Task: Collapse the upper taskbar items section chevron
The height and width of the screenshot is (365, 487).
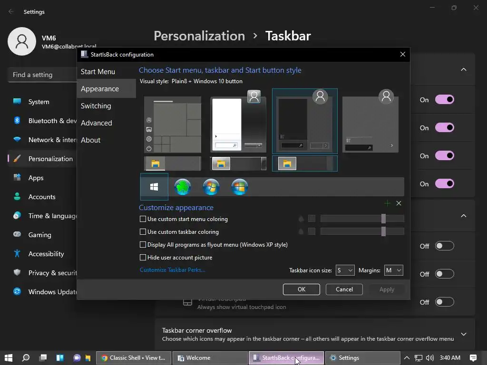Action: point(464,69)
